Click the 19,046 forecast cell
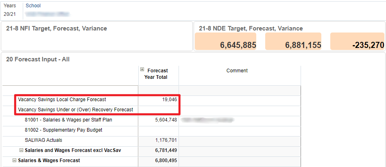The image size is (386, 167). pyautogui.click(x=168, y=100)
